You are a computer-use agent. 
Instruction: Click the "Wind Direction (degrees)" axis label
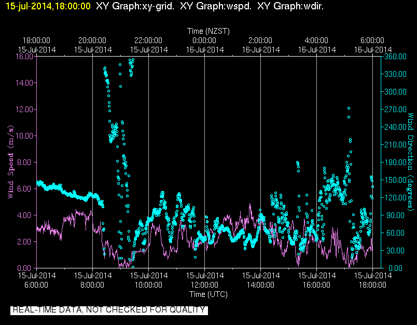point(411,162)
